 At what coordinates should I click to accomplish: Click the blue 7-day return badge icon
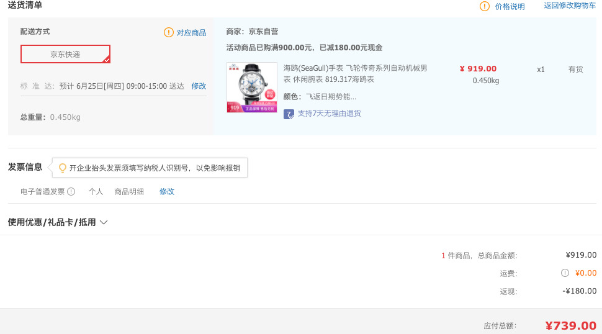coord(289,114)
